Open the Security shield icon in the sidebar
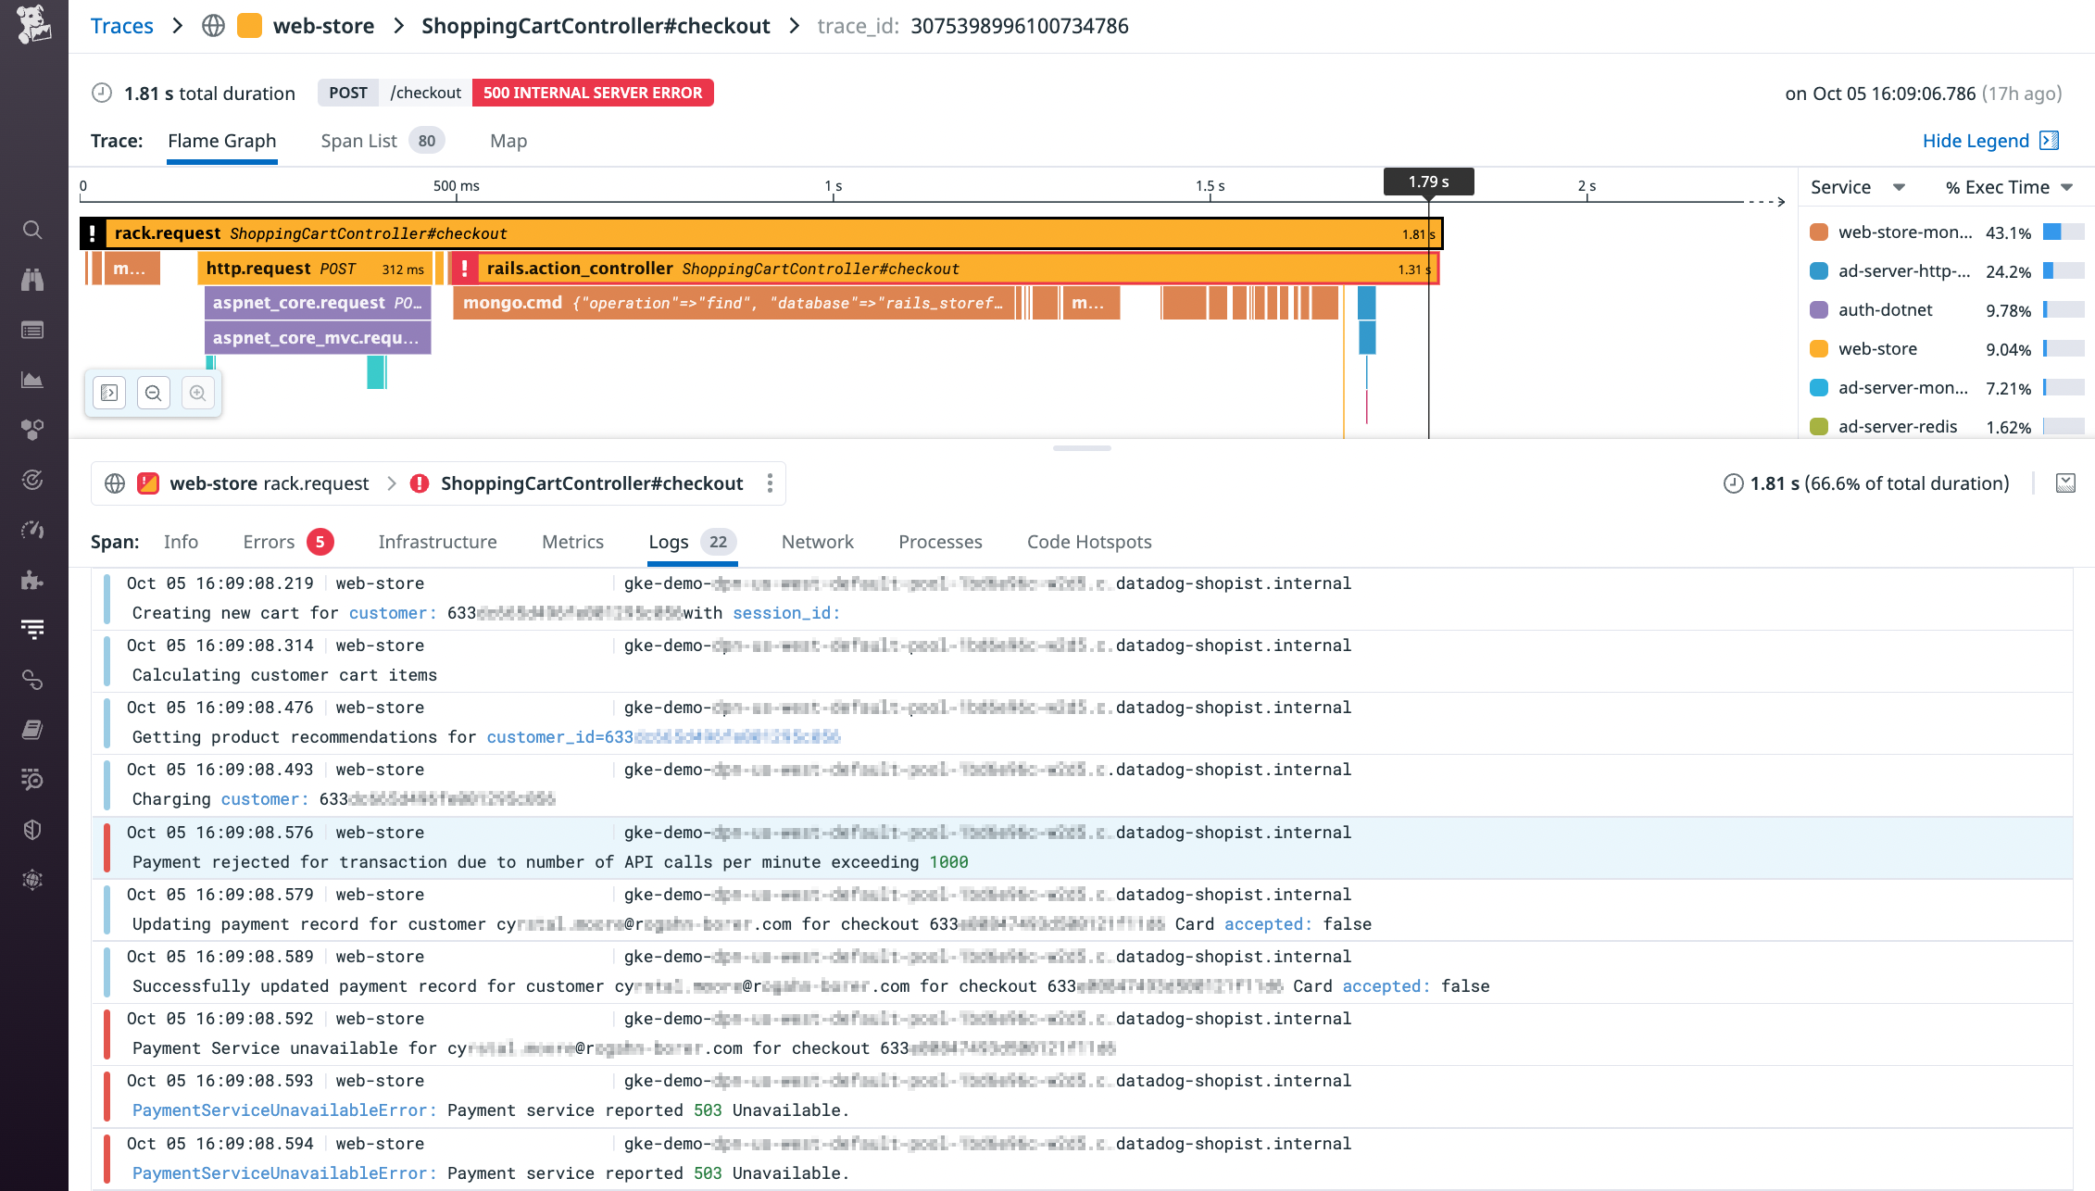 click(x=32, y=830)
